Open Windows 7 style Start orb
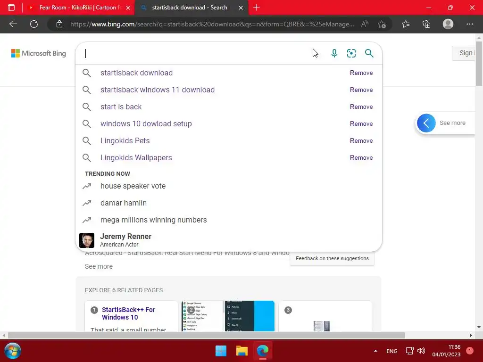 [13, 351]
